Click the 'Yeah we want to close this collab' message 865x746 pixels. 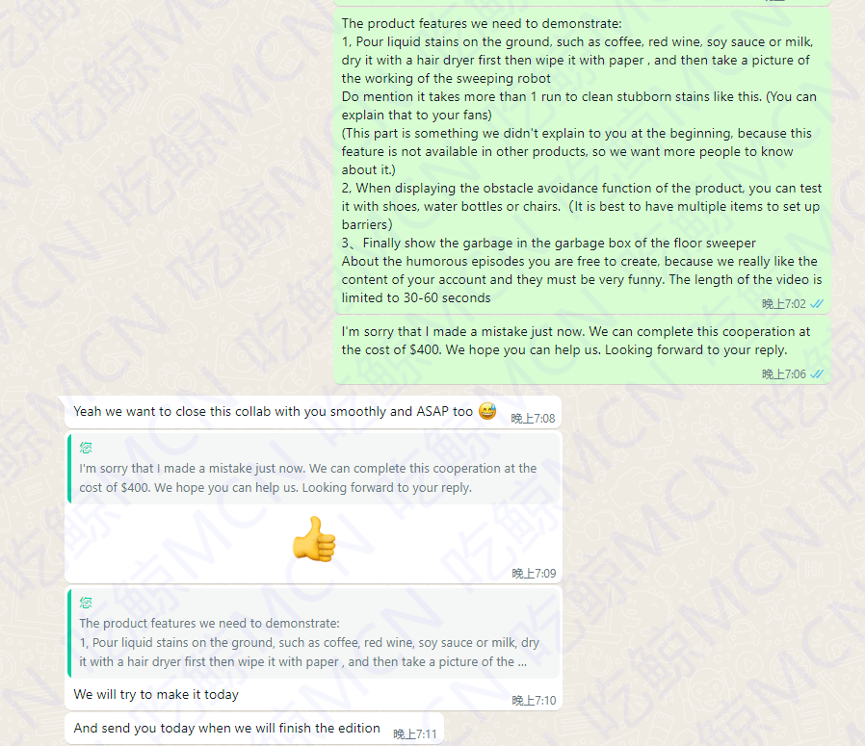pyautogui.click(x=313, y=412)
